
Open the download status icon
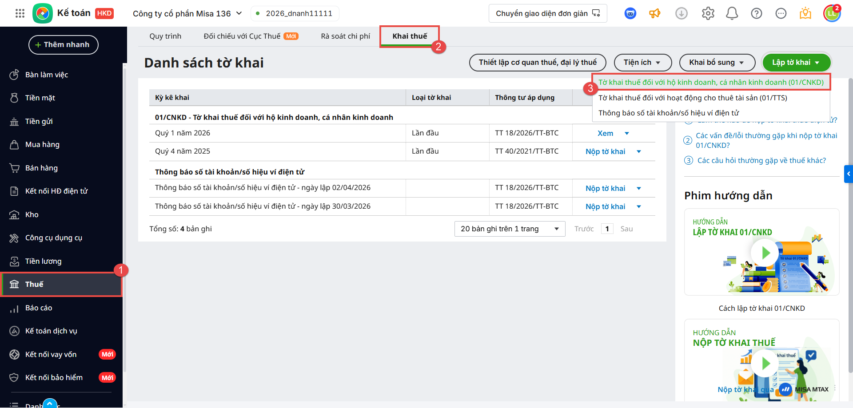point(681,13)
